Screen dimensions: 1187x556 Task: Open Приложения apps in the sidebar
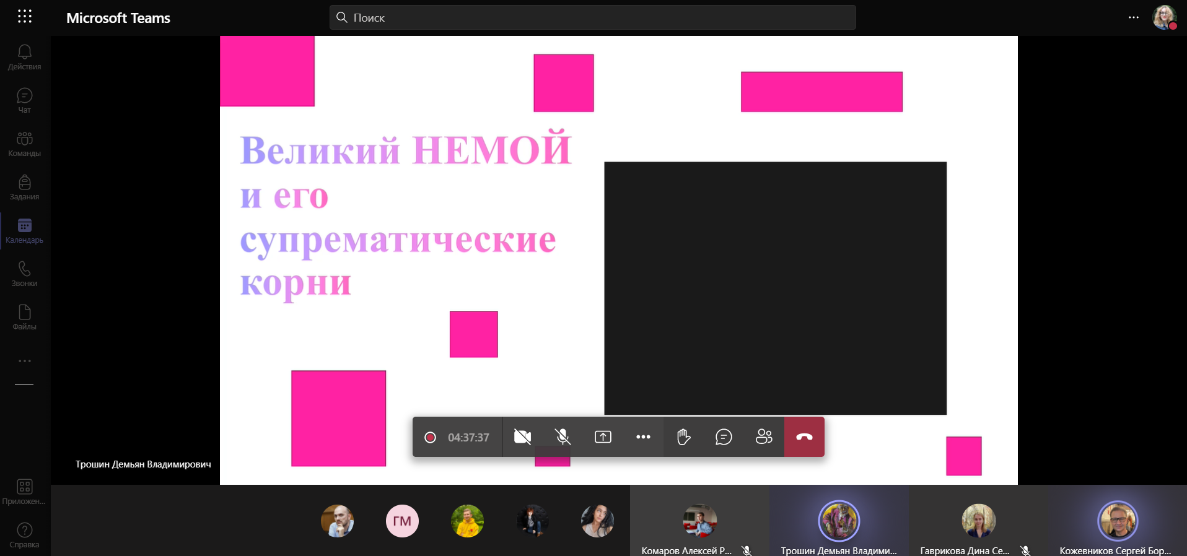click(25, 492)
